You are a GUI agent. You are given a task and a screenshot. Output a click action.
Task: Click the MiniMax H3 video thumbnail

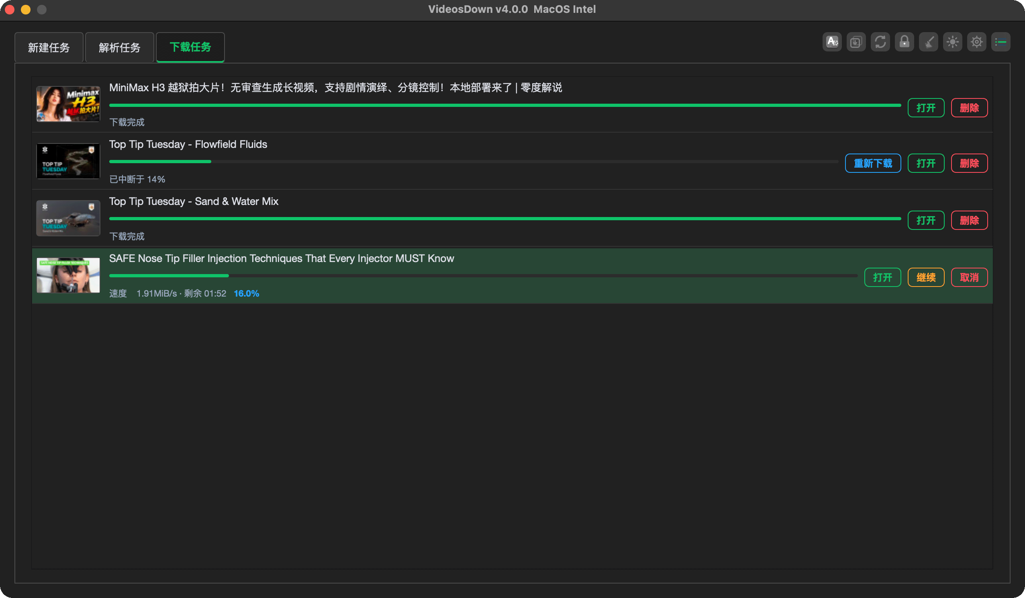pos(68,104)
